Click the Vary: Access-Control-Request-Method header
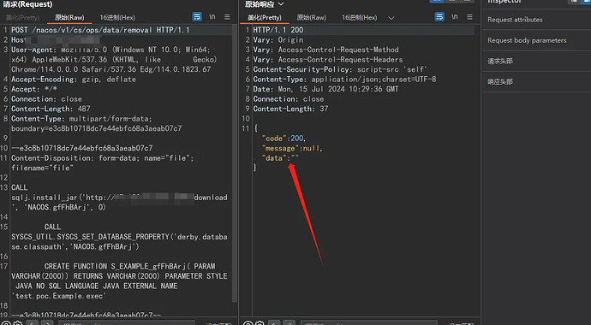 tap(325, 50)
